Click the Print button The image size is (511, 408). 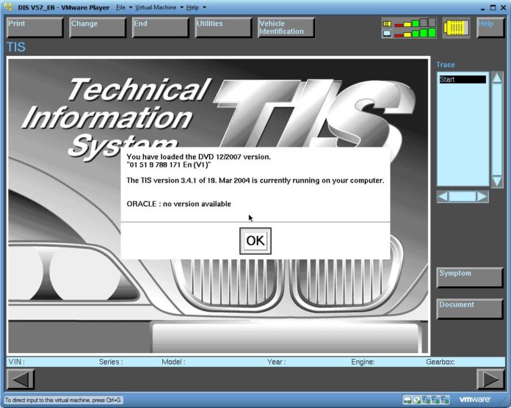pos(35,28)
